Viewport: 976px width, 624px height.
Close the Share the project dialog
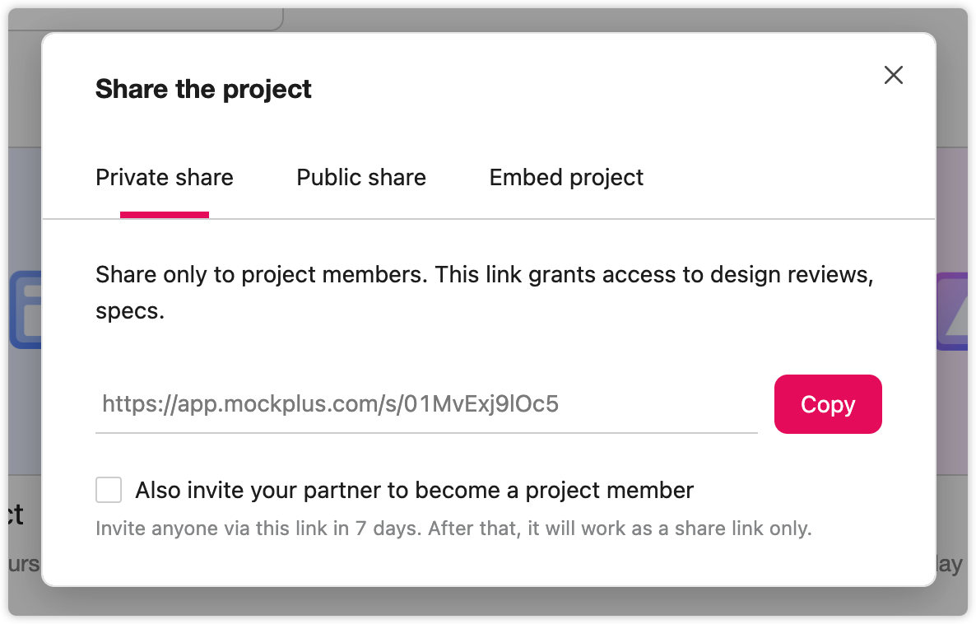[893, 76]
